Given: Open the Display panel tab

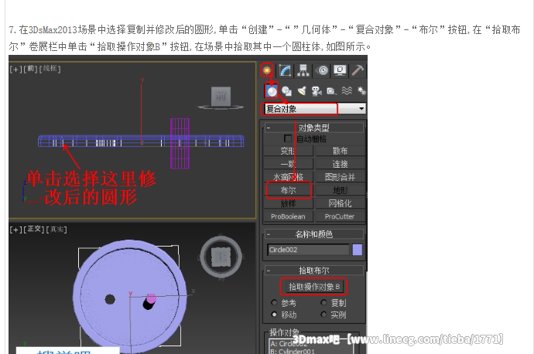Looking at the screenshot, I should click(340, 70).
